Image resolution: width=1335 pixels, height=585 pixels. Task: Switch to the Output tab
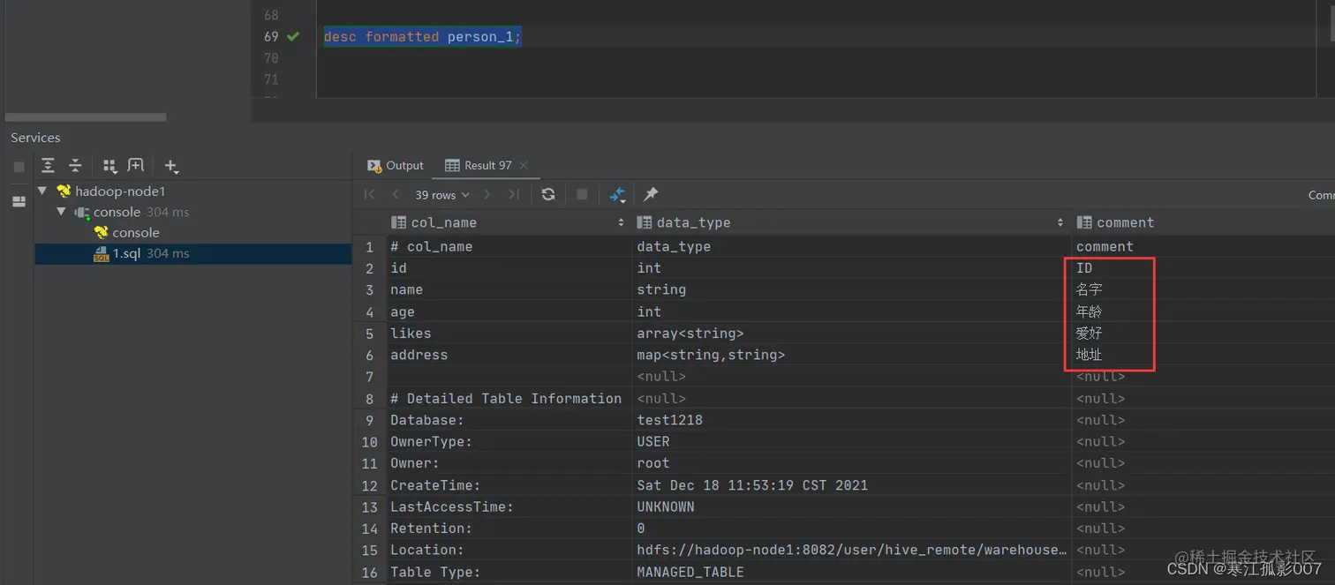pyautogui.click(x=396, y=165)
